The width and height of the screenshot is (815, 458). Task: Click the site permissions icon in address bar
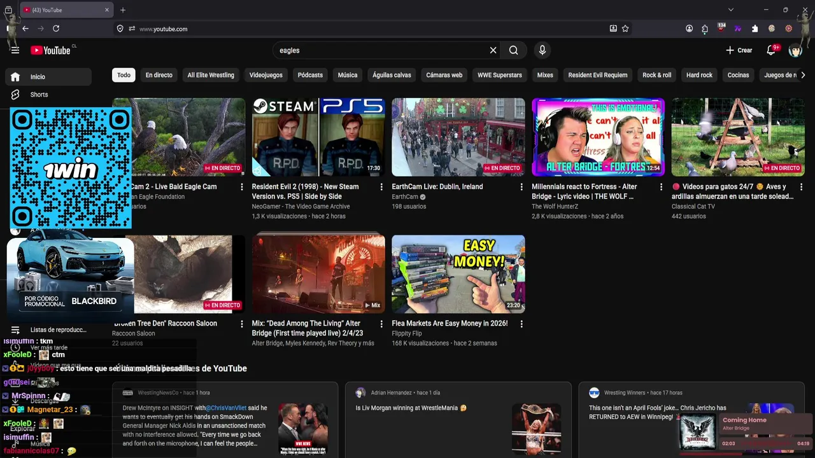(x=132, y=29)
